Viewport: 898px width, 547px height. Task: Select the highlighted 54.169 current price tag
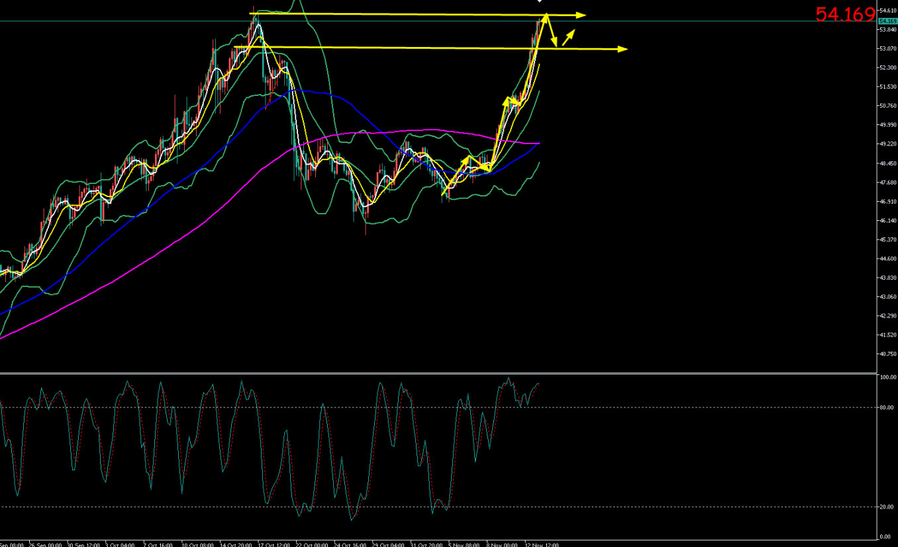coord(887,21)
